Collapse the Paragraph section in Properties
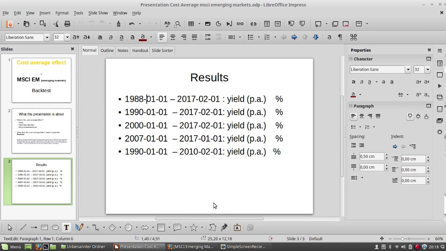This screenshot has height=251, width=446. pyautogui.click(x=351, y=106)
